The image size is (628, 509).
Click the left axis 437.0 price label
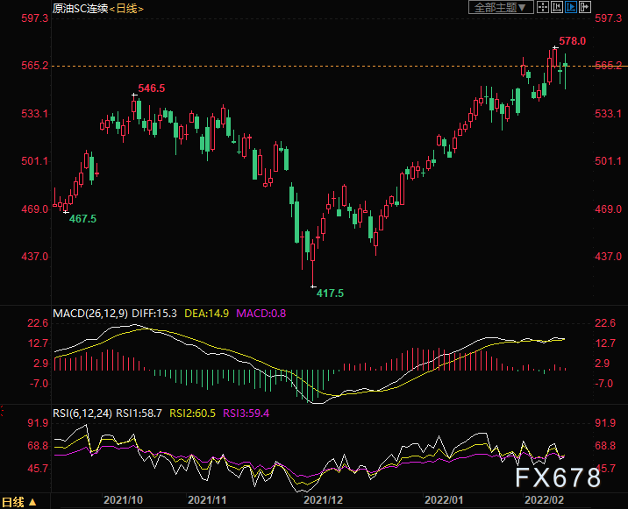35,256
